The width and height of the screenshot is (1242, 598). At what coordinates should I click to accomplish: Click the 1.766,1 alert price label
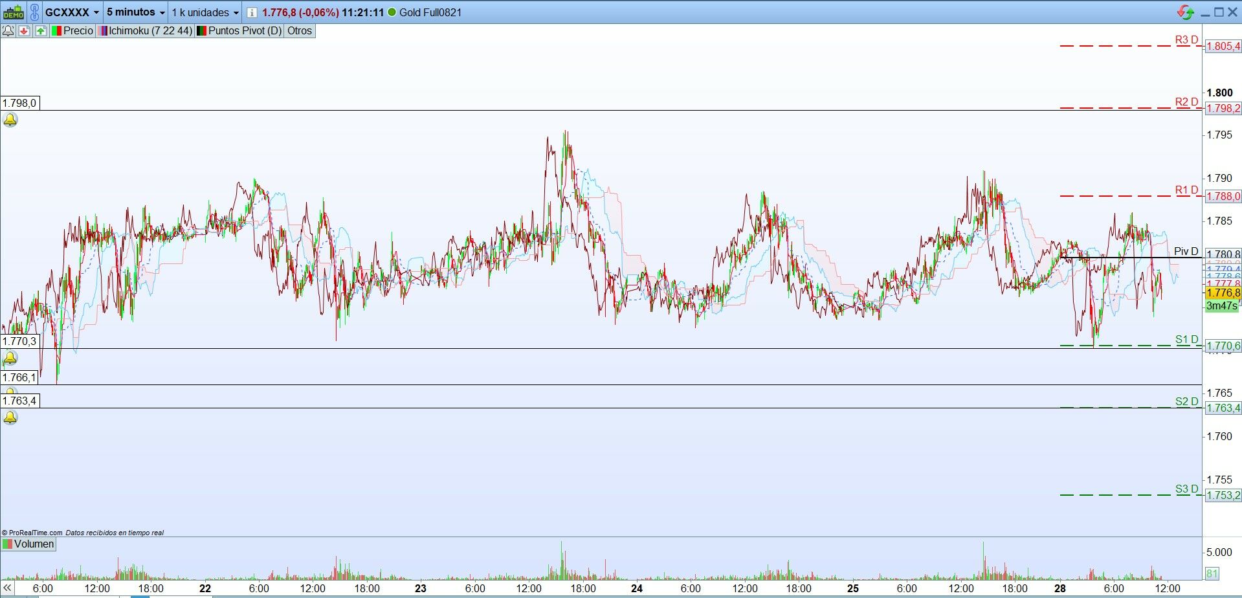(x=19, y=377)
